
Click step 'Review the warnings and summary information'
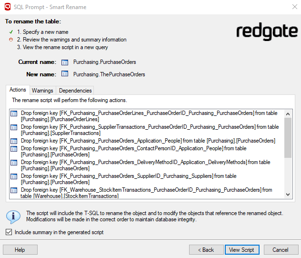click(75, 40)
